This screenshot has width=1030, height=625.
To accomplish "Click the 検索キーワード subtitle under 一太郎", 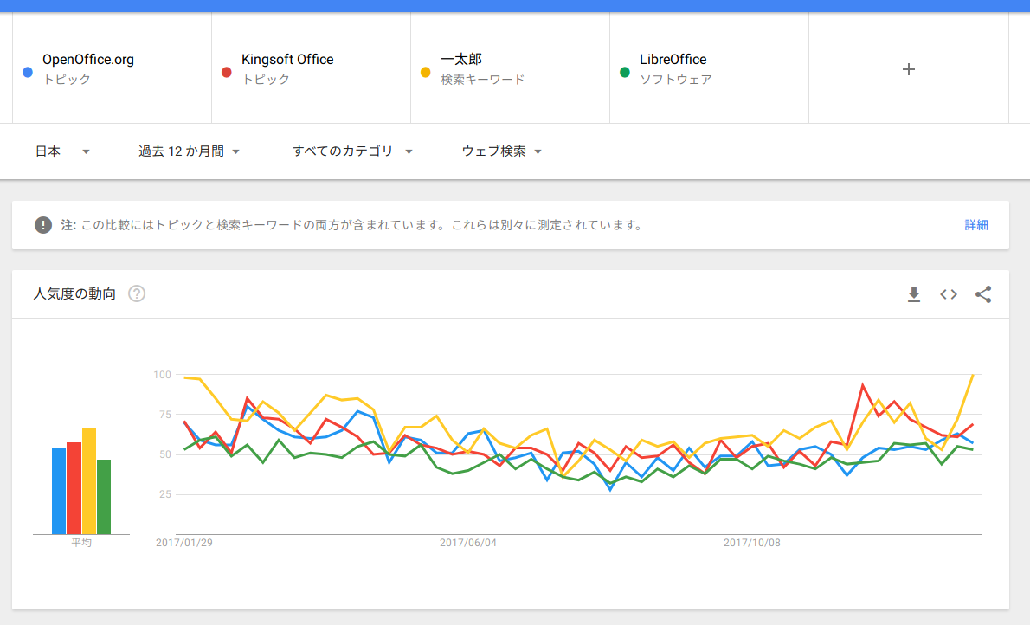I will click(x=483, y=80).
